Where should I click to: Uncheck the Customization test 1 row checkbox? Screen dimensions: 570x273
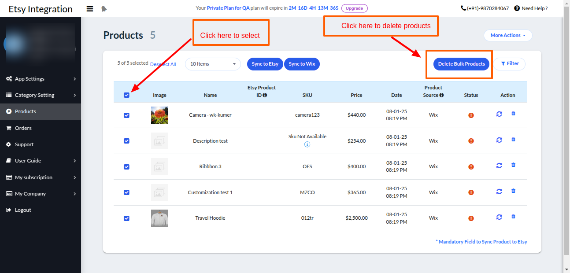(x=126, y=192)
